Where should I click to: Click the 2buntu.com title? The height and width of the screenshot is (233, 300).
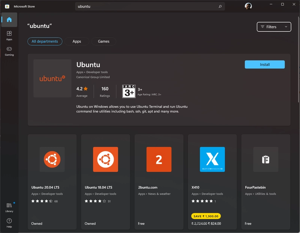pyautogui.click(x=148, y=188)
